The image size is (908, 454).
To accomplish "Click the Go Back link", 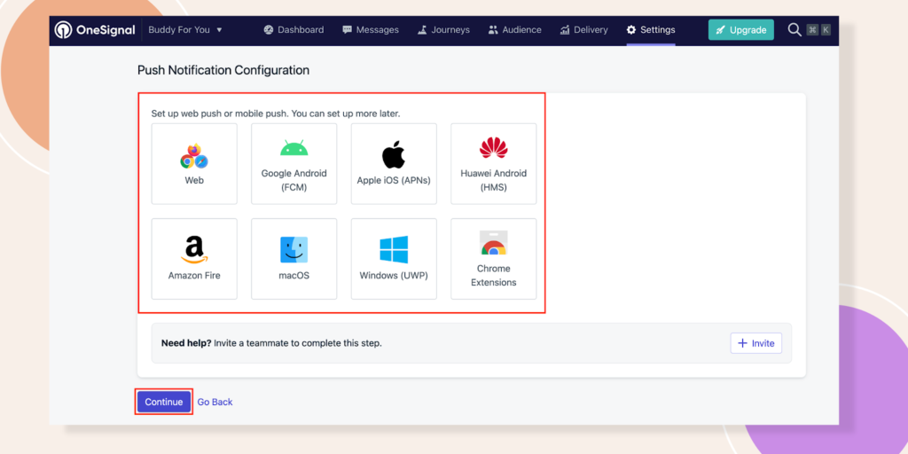I will (x=215, y=403).
